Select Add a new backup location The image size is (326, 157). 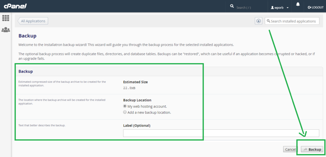tap(125, 112)
